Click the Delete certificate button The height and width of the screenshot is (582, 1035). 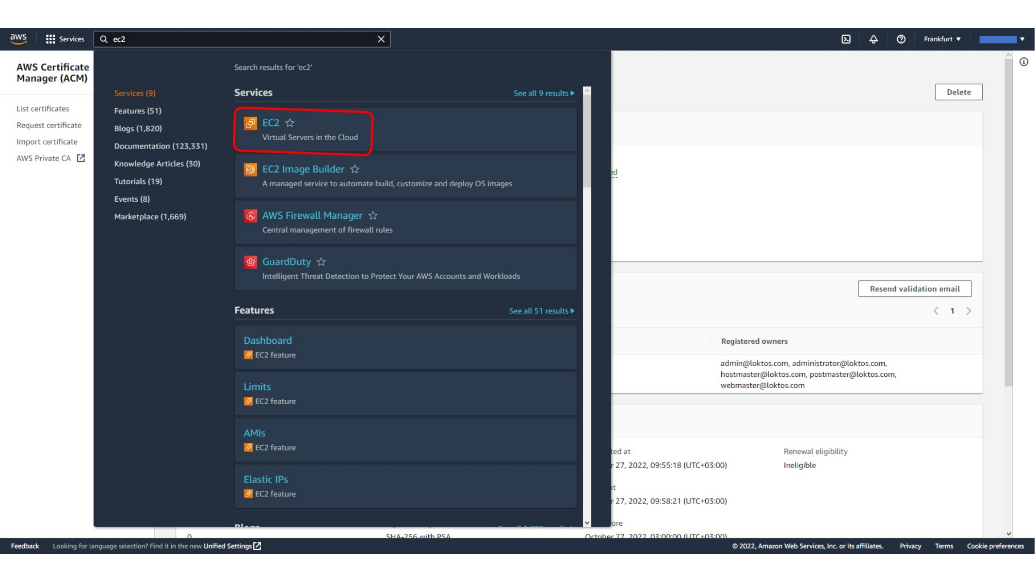959,92
